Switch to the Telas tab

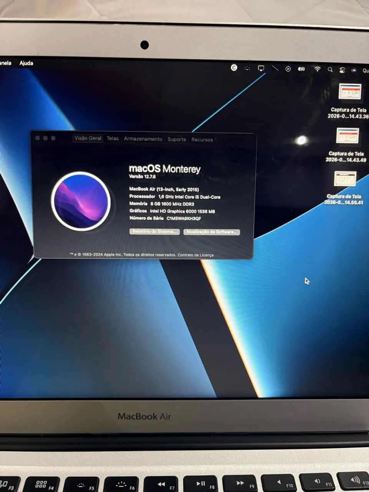click(113, 138)
